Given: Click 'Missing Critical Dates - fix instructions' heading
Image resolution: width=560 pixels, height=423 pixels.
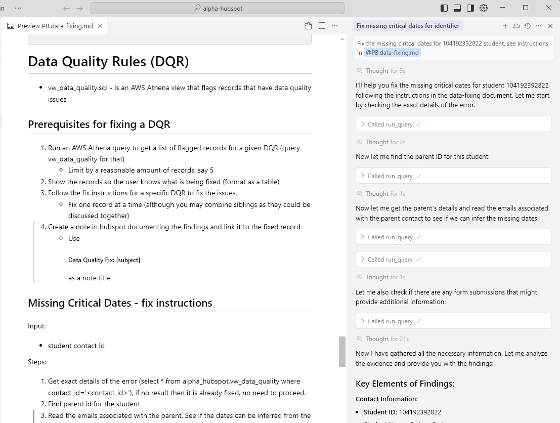Looking at the screenshot, I should pos(120,303).
